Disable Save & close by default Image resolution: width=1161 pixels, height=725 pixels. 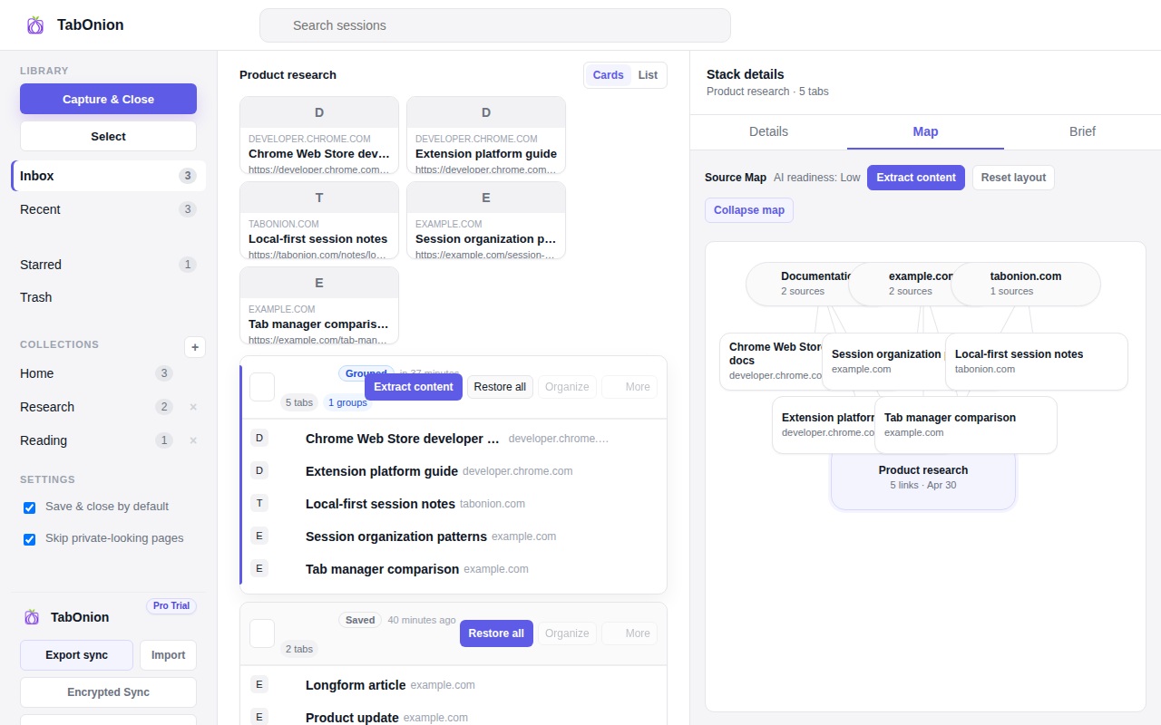[x=29, y=507]
